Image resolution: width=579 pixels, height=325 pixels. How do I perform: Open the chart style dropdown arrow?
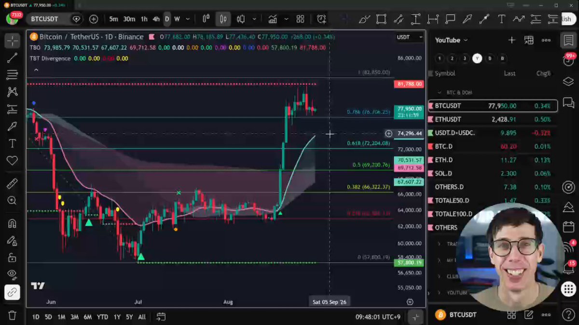[x=254, y=19]
